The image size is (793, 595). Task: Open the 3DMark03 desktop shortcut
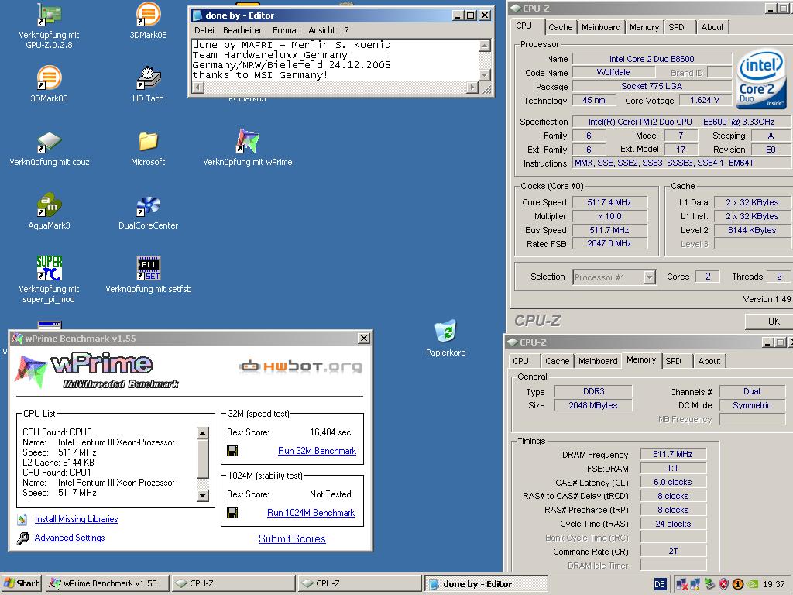(49, 84)
